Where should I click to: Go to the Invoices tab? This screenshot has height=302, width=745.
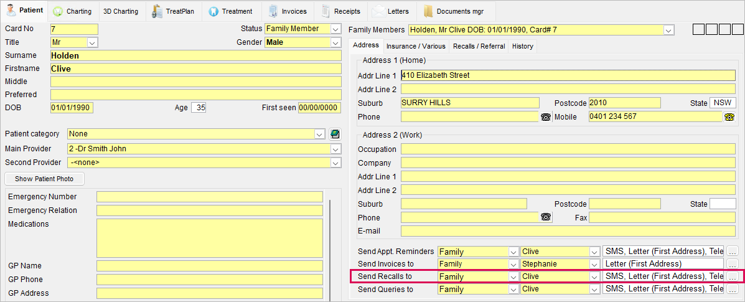[x=288, y=11]
